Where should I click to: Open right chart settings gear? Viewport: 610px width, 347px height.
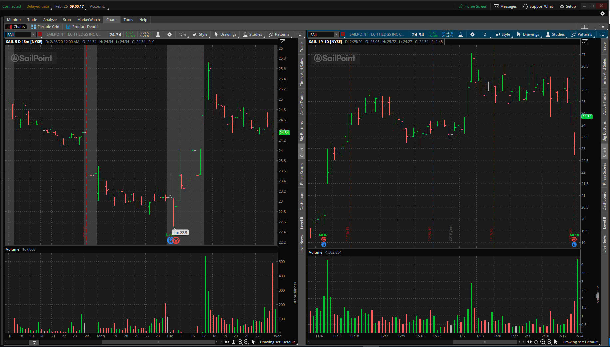pyautogui.click(x=472, y=34)
